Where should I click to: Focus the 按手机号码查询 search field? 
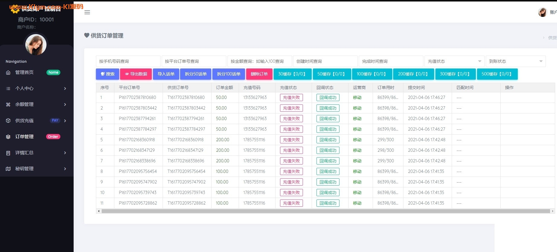128,61
